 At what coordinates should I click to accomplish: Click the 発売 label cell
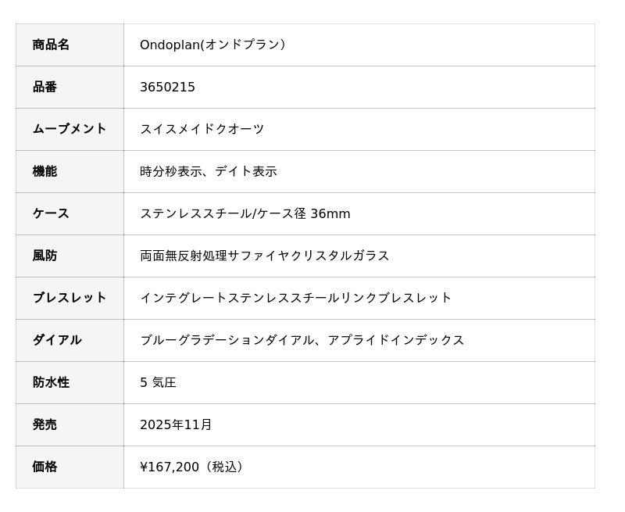(x=45, y=424)
